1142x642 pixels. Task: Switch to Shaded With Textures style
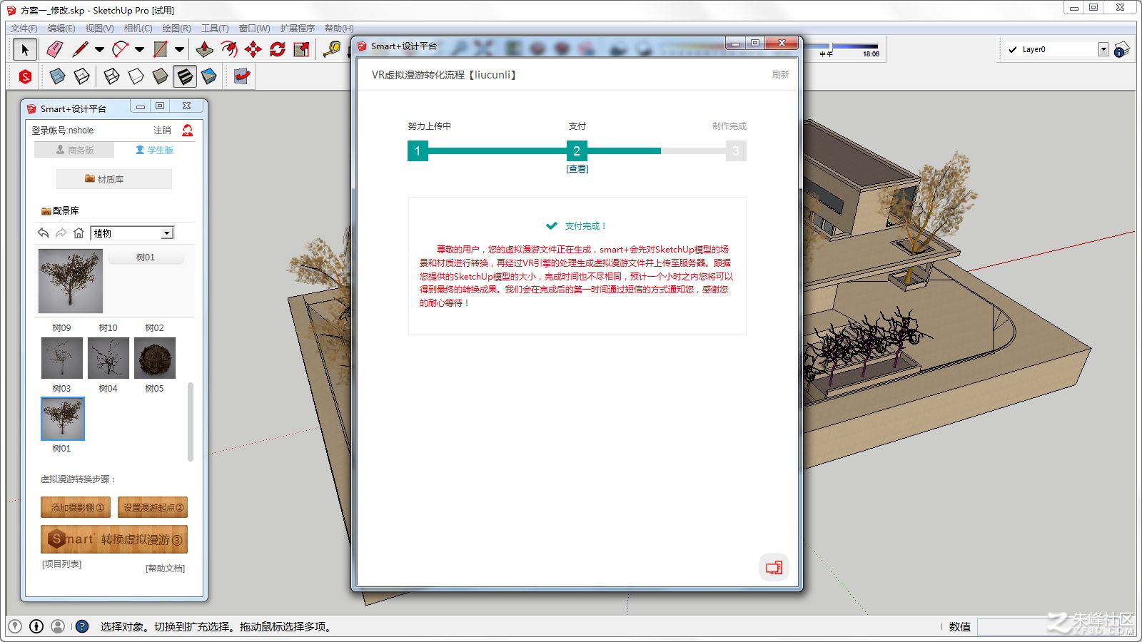pos(185,76)
